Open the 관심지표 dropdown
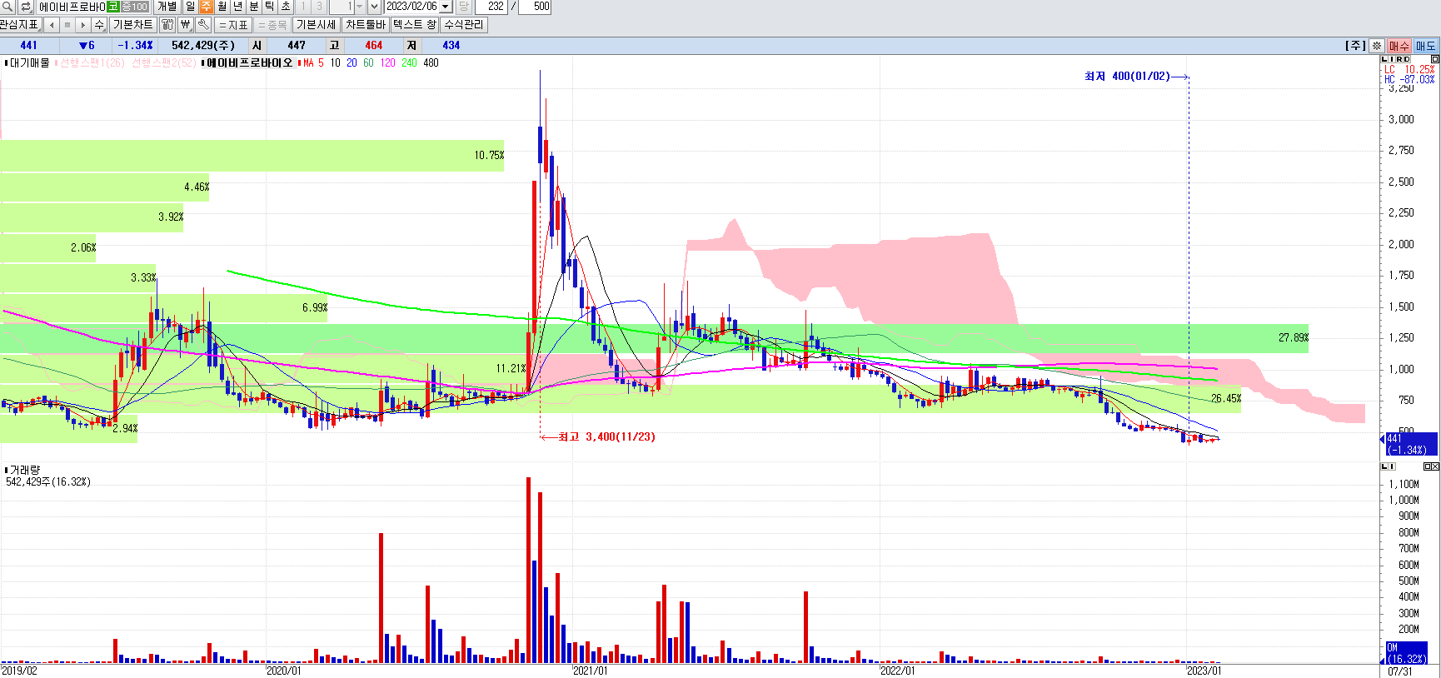Image resolution: width=1441 pixels, height=678 pixels. coord(20,25)
